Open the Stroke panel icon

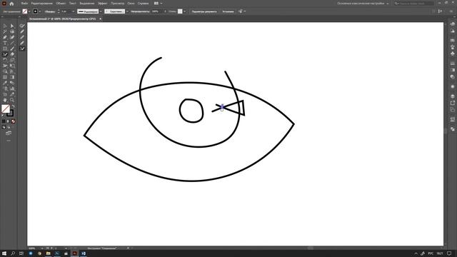pyautogui.click(x=452, y=64)
